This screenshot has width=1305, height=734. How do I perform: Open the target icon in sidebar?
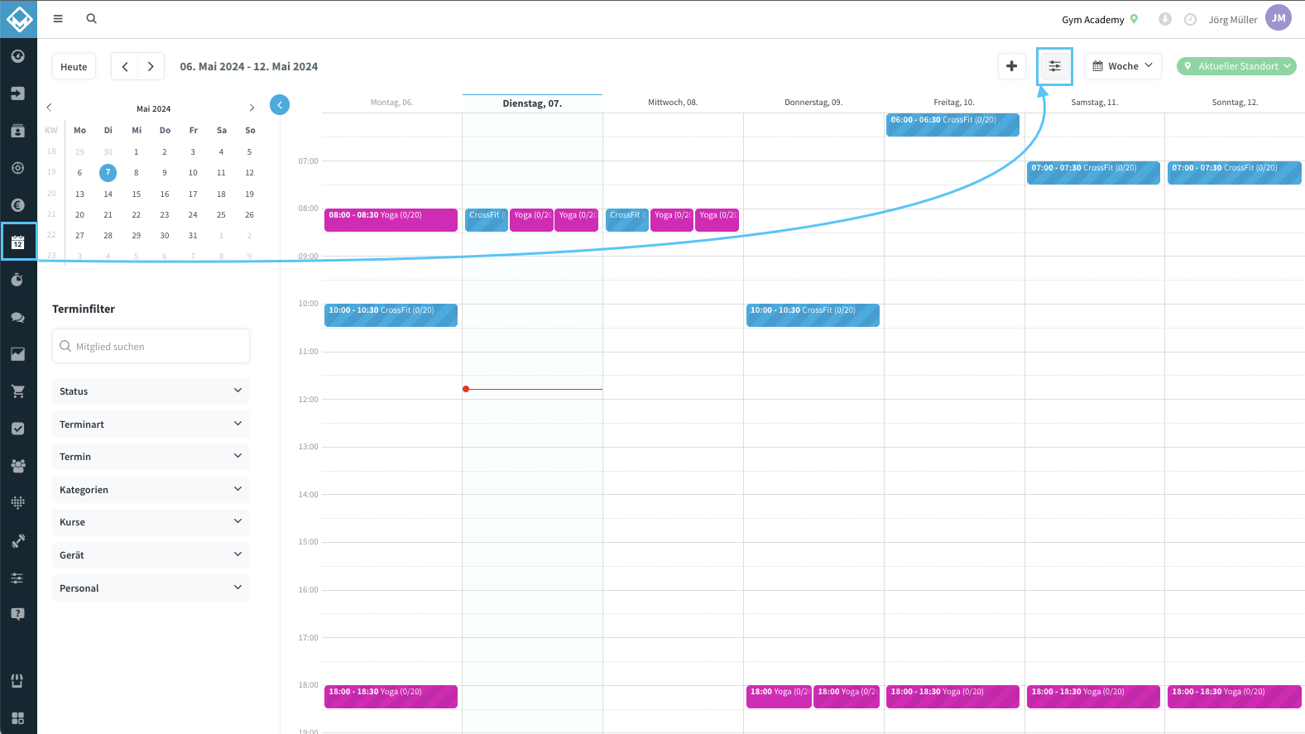tap(18, 168)
